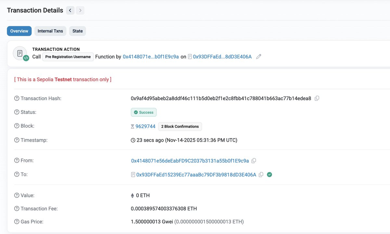The height and width of the screenshot is (234, 390).
Task: Click the Ethereum icon beside 0 ETH
Action: [132, 196]
